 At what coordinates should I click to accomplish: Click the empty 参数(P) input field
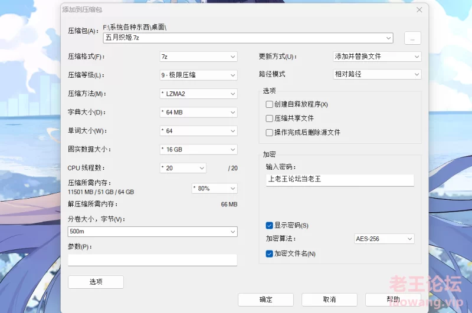pyautogui.click(x=153, y=260)
